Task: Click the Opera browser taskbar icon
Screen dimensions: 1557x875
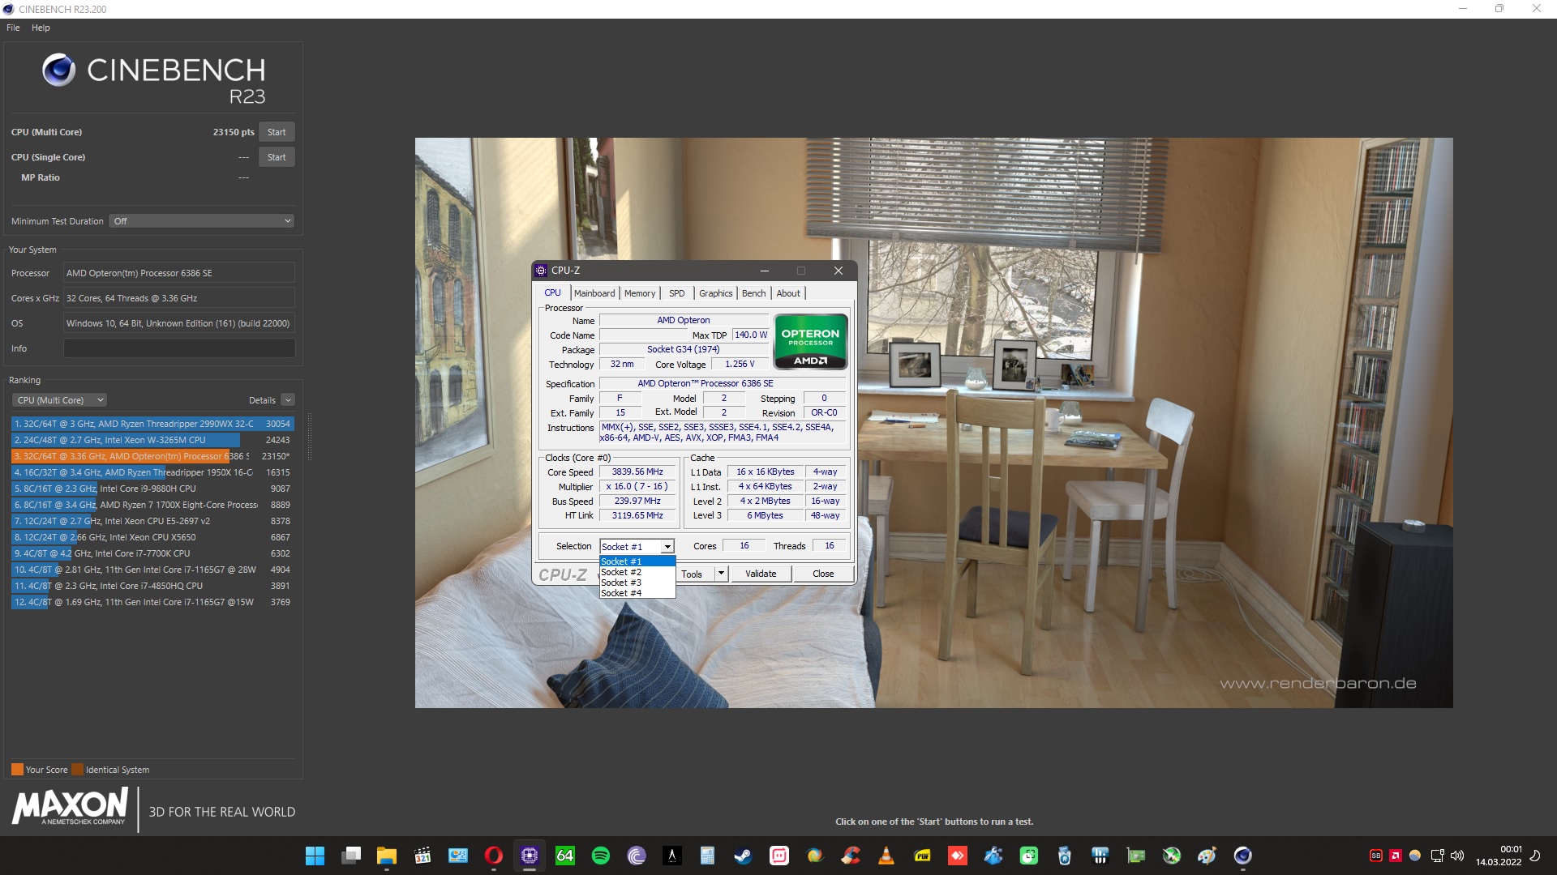Action: click(493, 856)
